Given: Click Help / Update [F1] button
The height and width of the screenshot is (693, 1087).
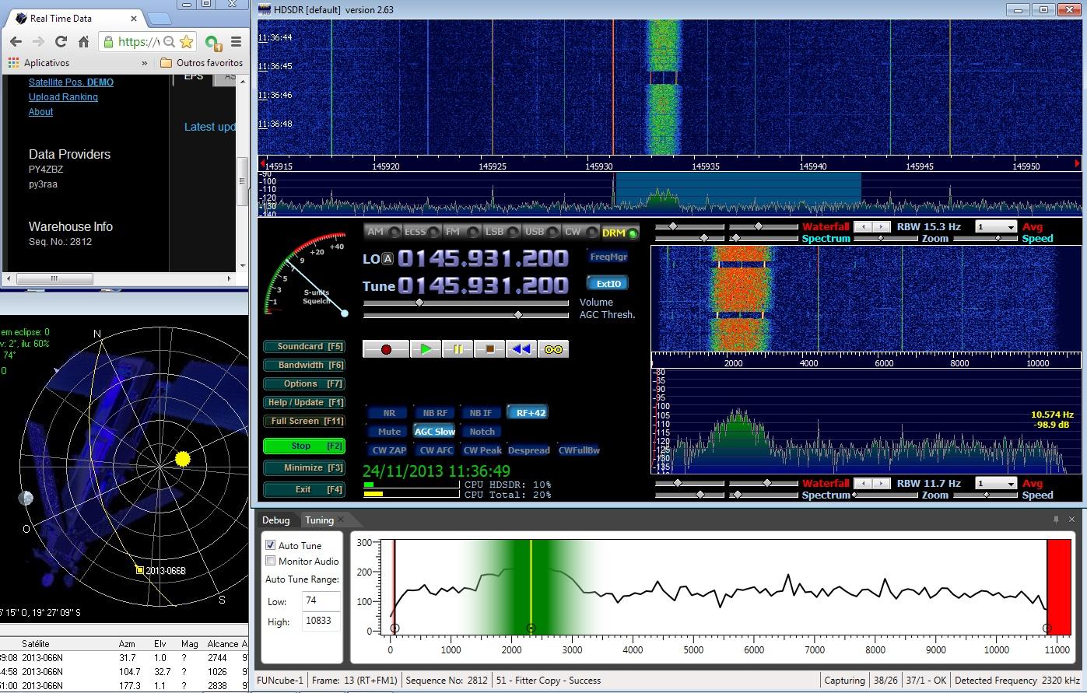Looking at the screenshot, I should (304, 403).
